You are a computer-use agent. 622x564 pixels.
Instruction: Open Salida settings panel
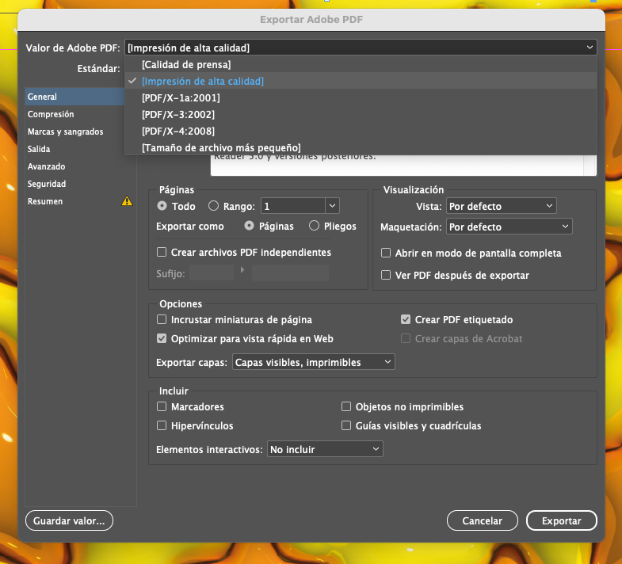tap(74, 149)
